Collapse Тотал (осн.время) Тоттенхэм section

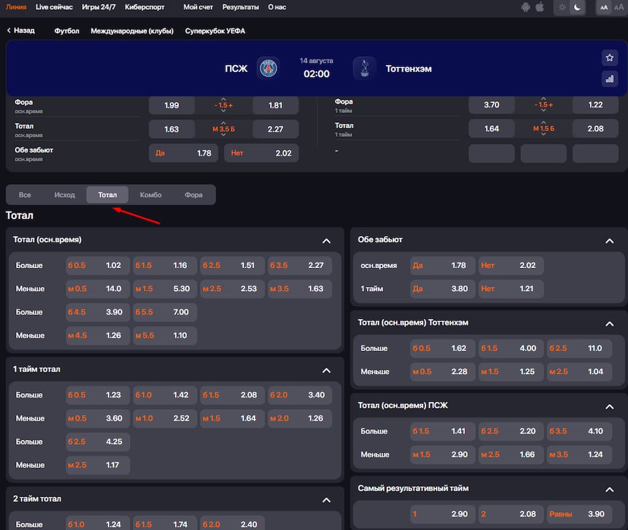(x=610, y=324)
